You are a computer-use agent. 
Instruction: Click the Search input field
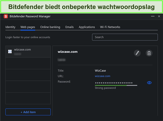coord(125,37)
